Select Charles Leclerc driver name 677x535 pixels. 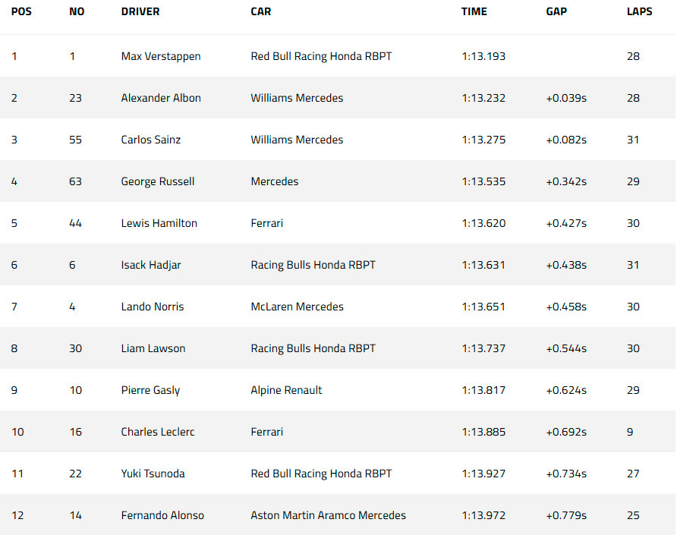click(x=158, y=433)
